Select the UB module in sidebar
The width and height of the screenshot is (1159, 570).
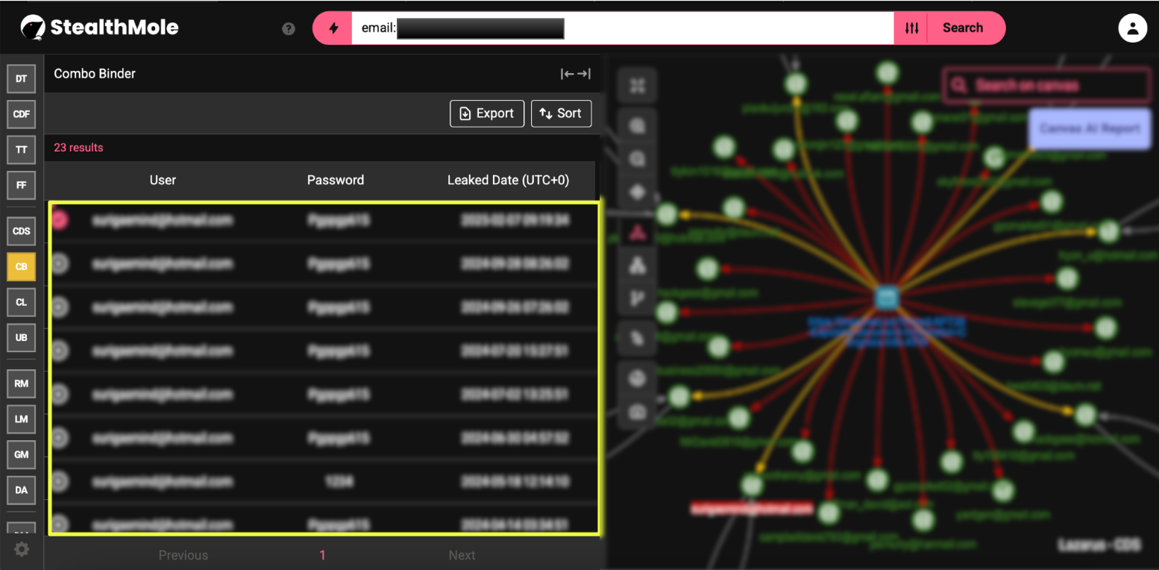(x=22, y=338)
